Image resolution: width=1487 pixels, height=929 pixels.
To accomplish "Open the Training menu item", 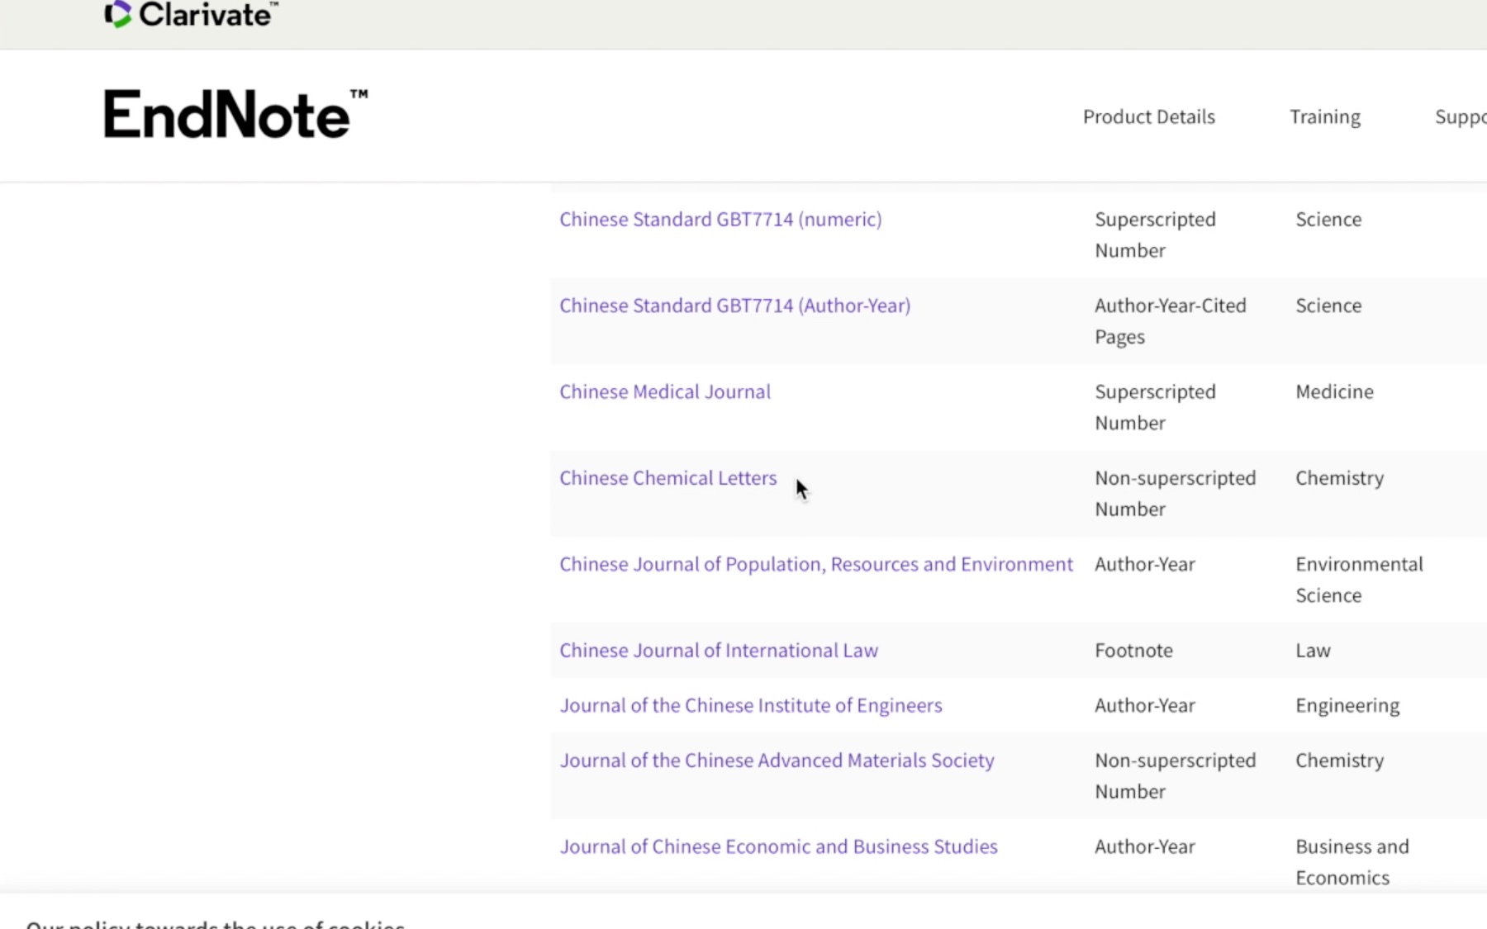I will click(x=1325, y=116).
